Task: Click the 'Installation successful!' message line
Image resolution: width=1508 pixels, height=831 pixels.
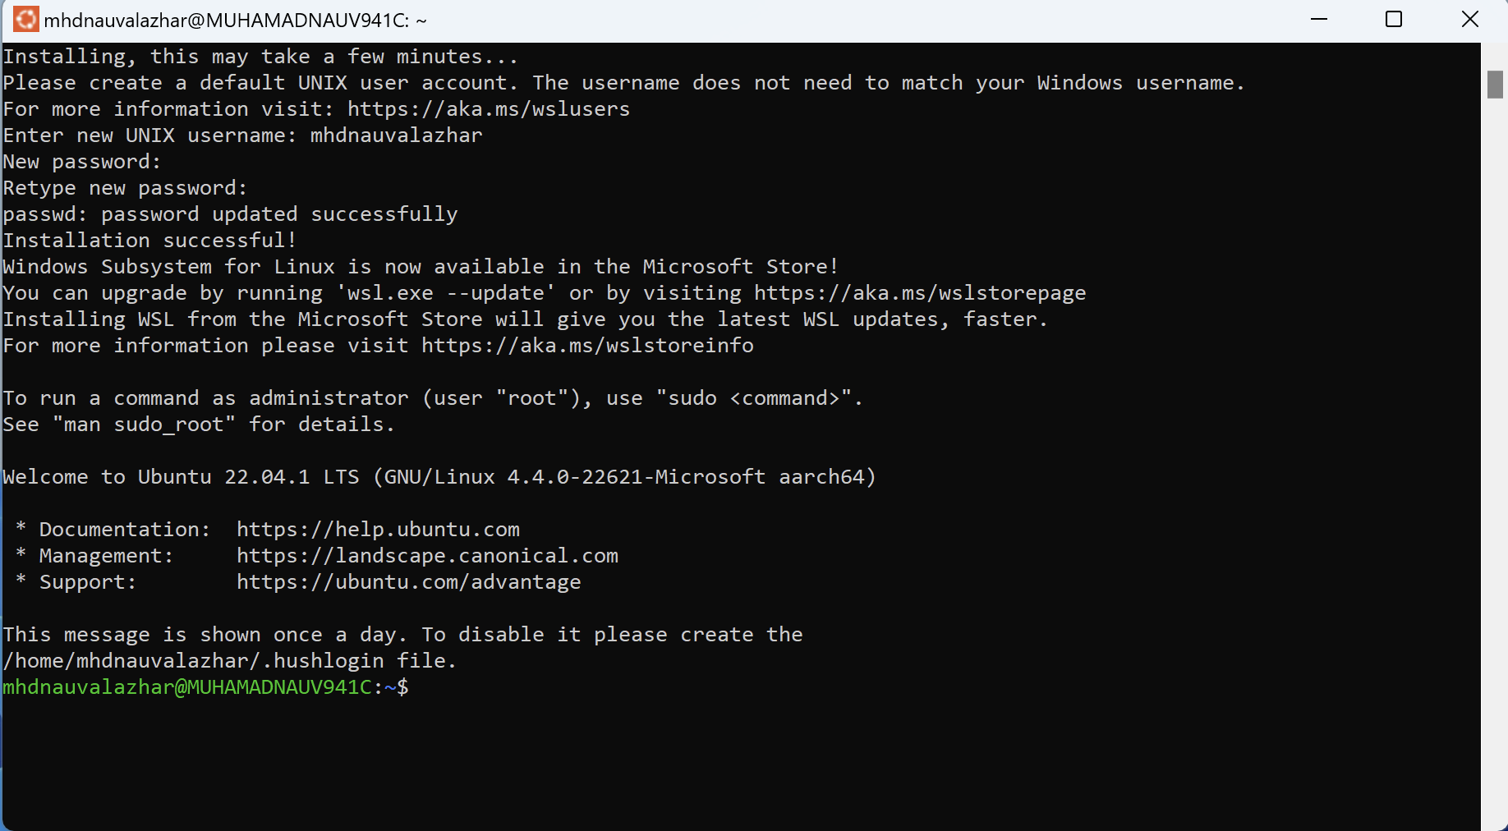Action: coord(149,240)
